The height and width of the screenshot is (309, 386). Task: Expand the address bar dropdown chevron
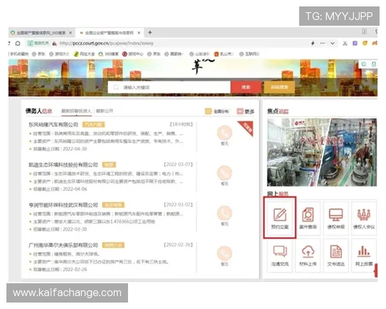point(333,43)
